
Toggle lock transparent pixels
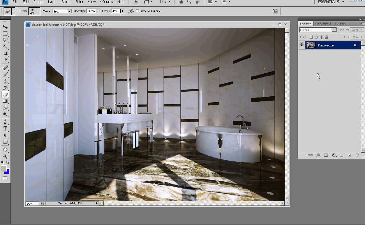[x=311, y=37]
